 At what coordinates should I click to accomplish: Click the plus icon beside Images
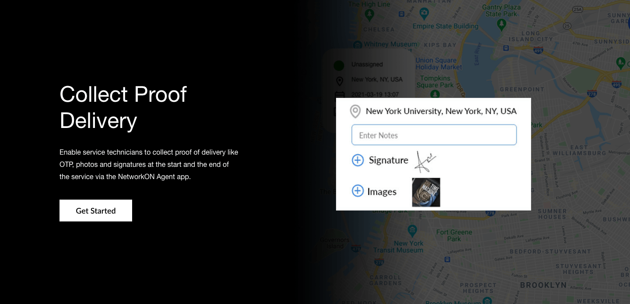358,191
